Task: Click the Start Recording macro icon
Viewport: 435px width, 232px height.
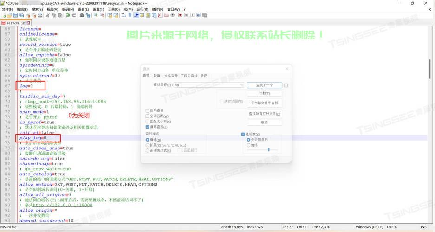Action: (x=180, y=15)
